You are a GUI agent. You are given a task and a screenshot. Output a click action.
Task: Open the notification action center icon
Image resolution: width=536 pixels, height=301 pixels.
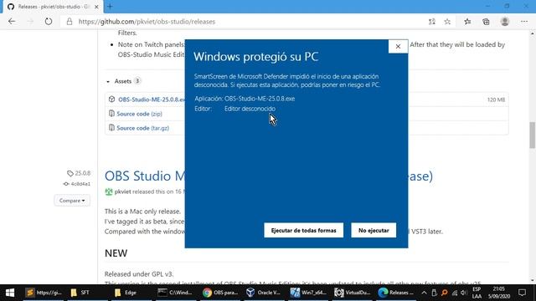tap(522, 293)
